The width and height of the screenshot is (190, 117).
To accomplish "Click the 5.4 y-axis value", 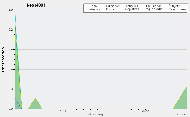I will tap(11, 49).
